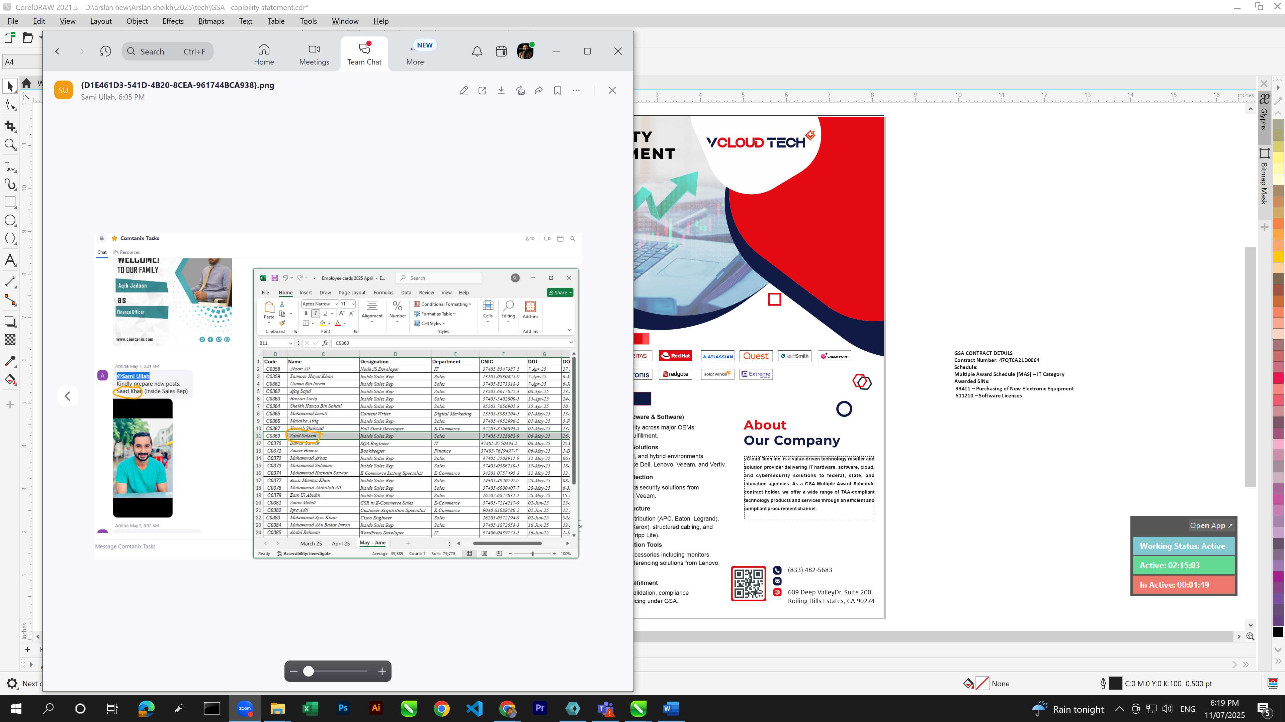
Task: Click the image zoom slider handle
Action: [309, 671]
